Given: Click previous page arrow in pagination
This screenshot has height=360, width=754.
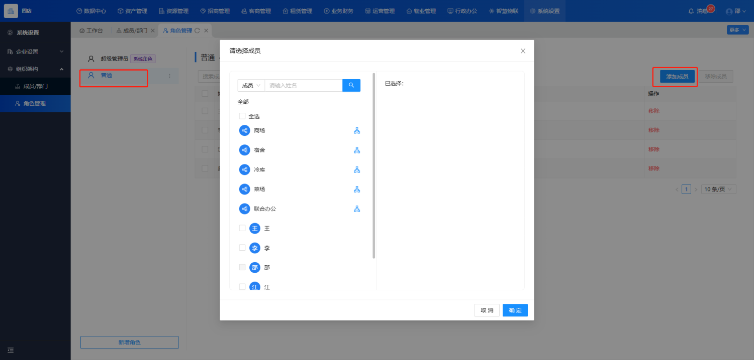Looking at the screenshot, I should point(677,190).
